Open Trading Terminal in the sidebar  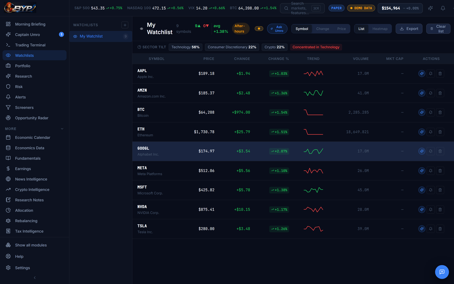[35, 45]
